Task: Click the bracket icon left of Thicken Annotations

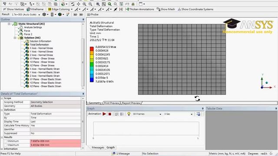Action: click(x=121, y=9)
